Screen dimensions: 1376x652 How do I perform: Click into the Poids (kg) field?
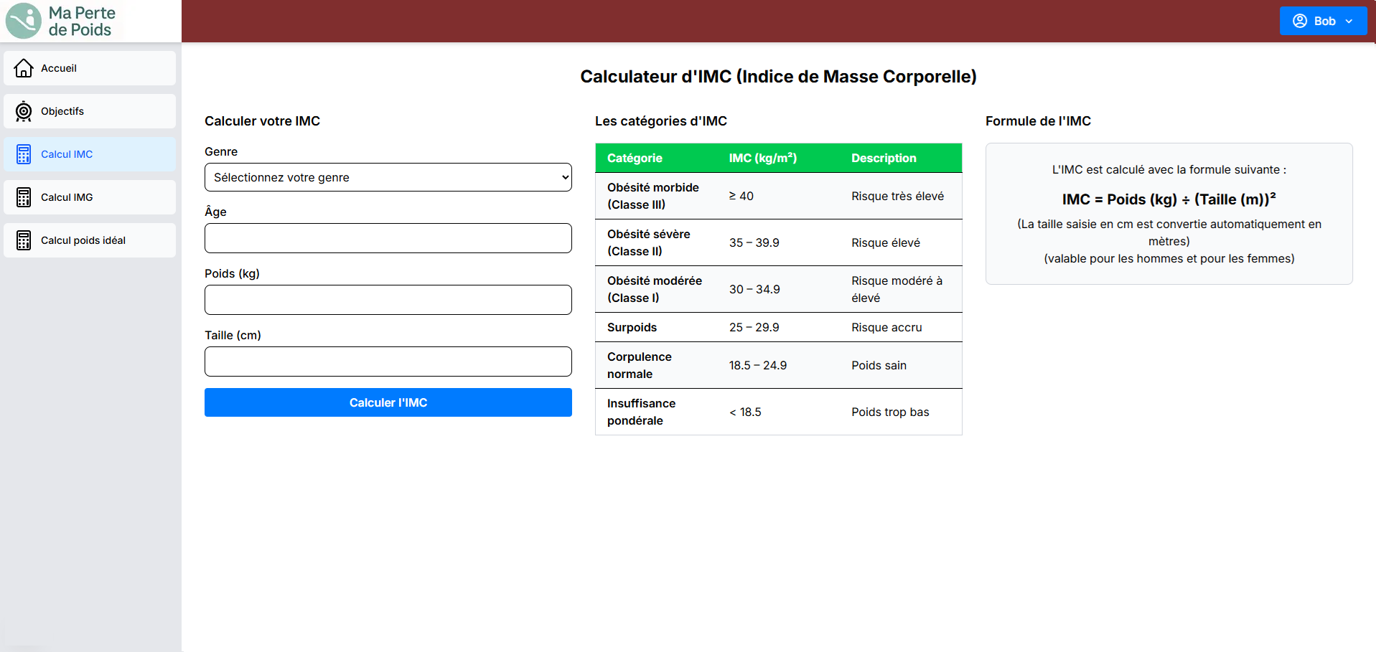click(x=388, y=300)
